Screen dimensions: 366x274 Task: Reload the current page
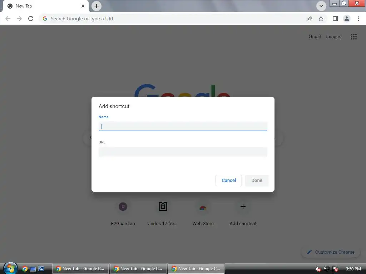(31, 19)
